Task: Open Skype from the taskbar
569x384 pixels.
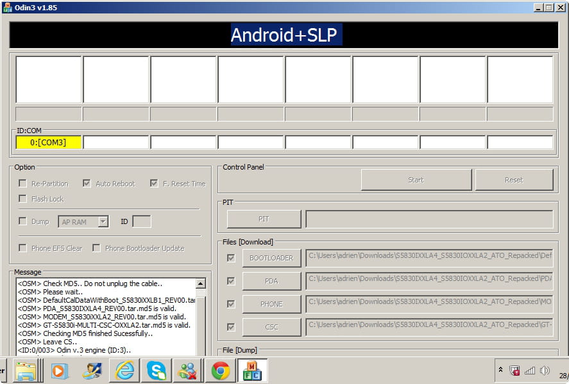Action: 157,371
